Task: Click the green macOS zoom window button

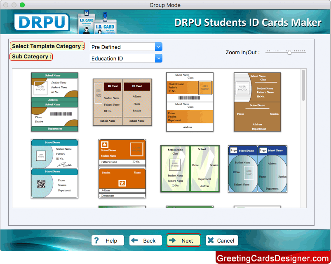Action: coord(22,5)
